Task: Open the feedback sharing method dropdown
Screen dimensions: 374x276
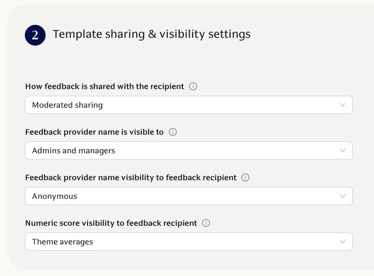Action: point(189,105)
